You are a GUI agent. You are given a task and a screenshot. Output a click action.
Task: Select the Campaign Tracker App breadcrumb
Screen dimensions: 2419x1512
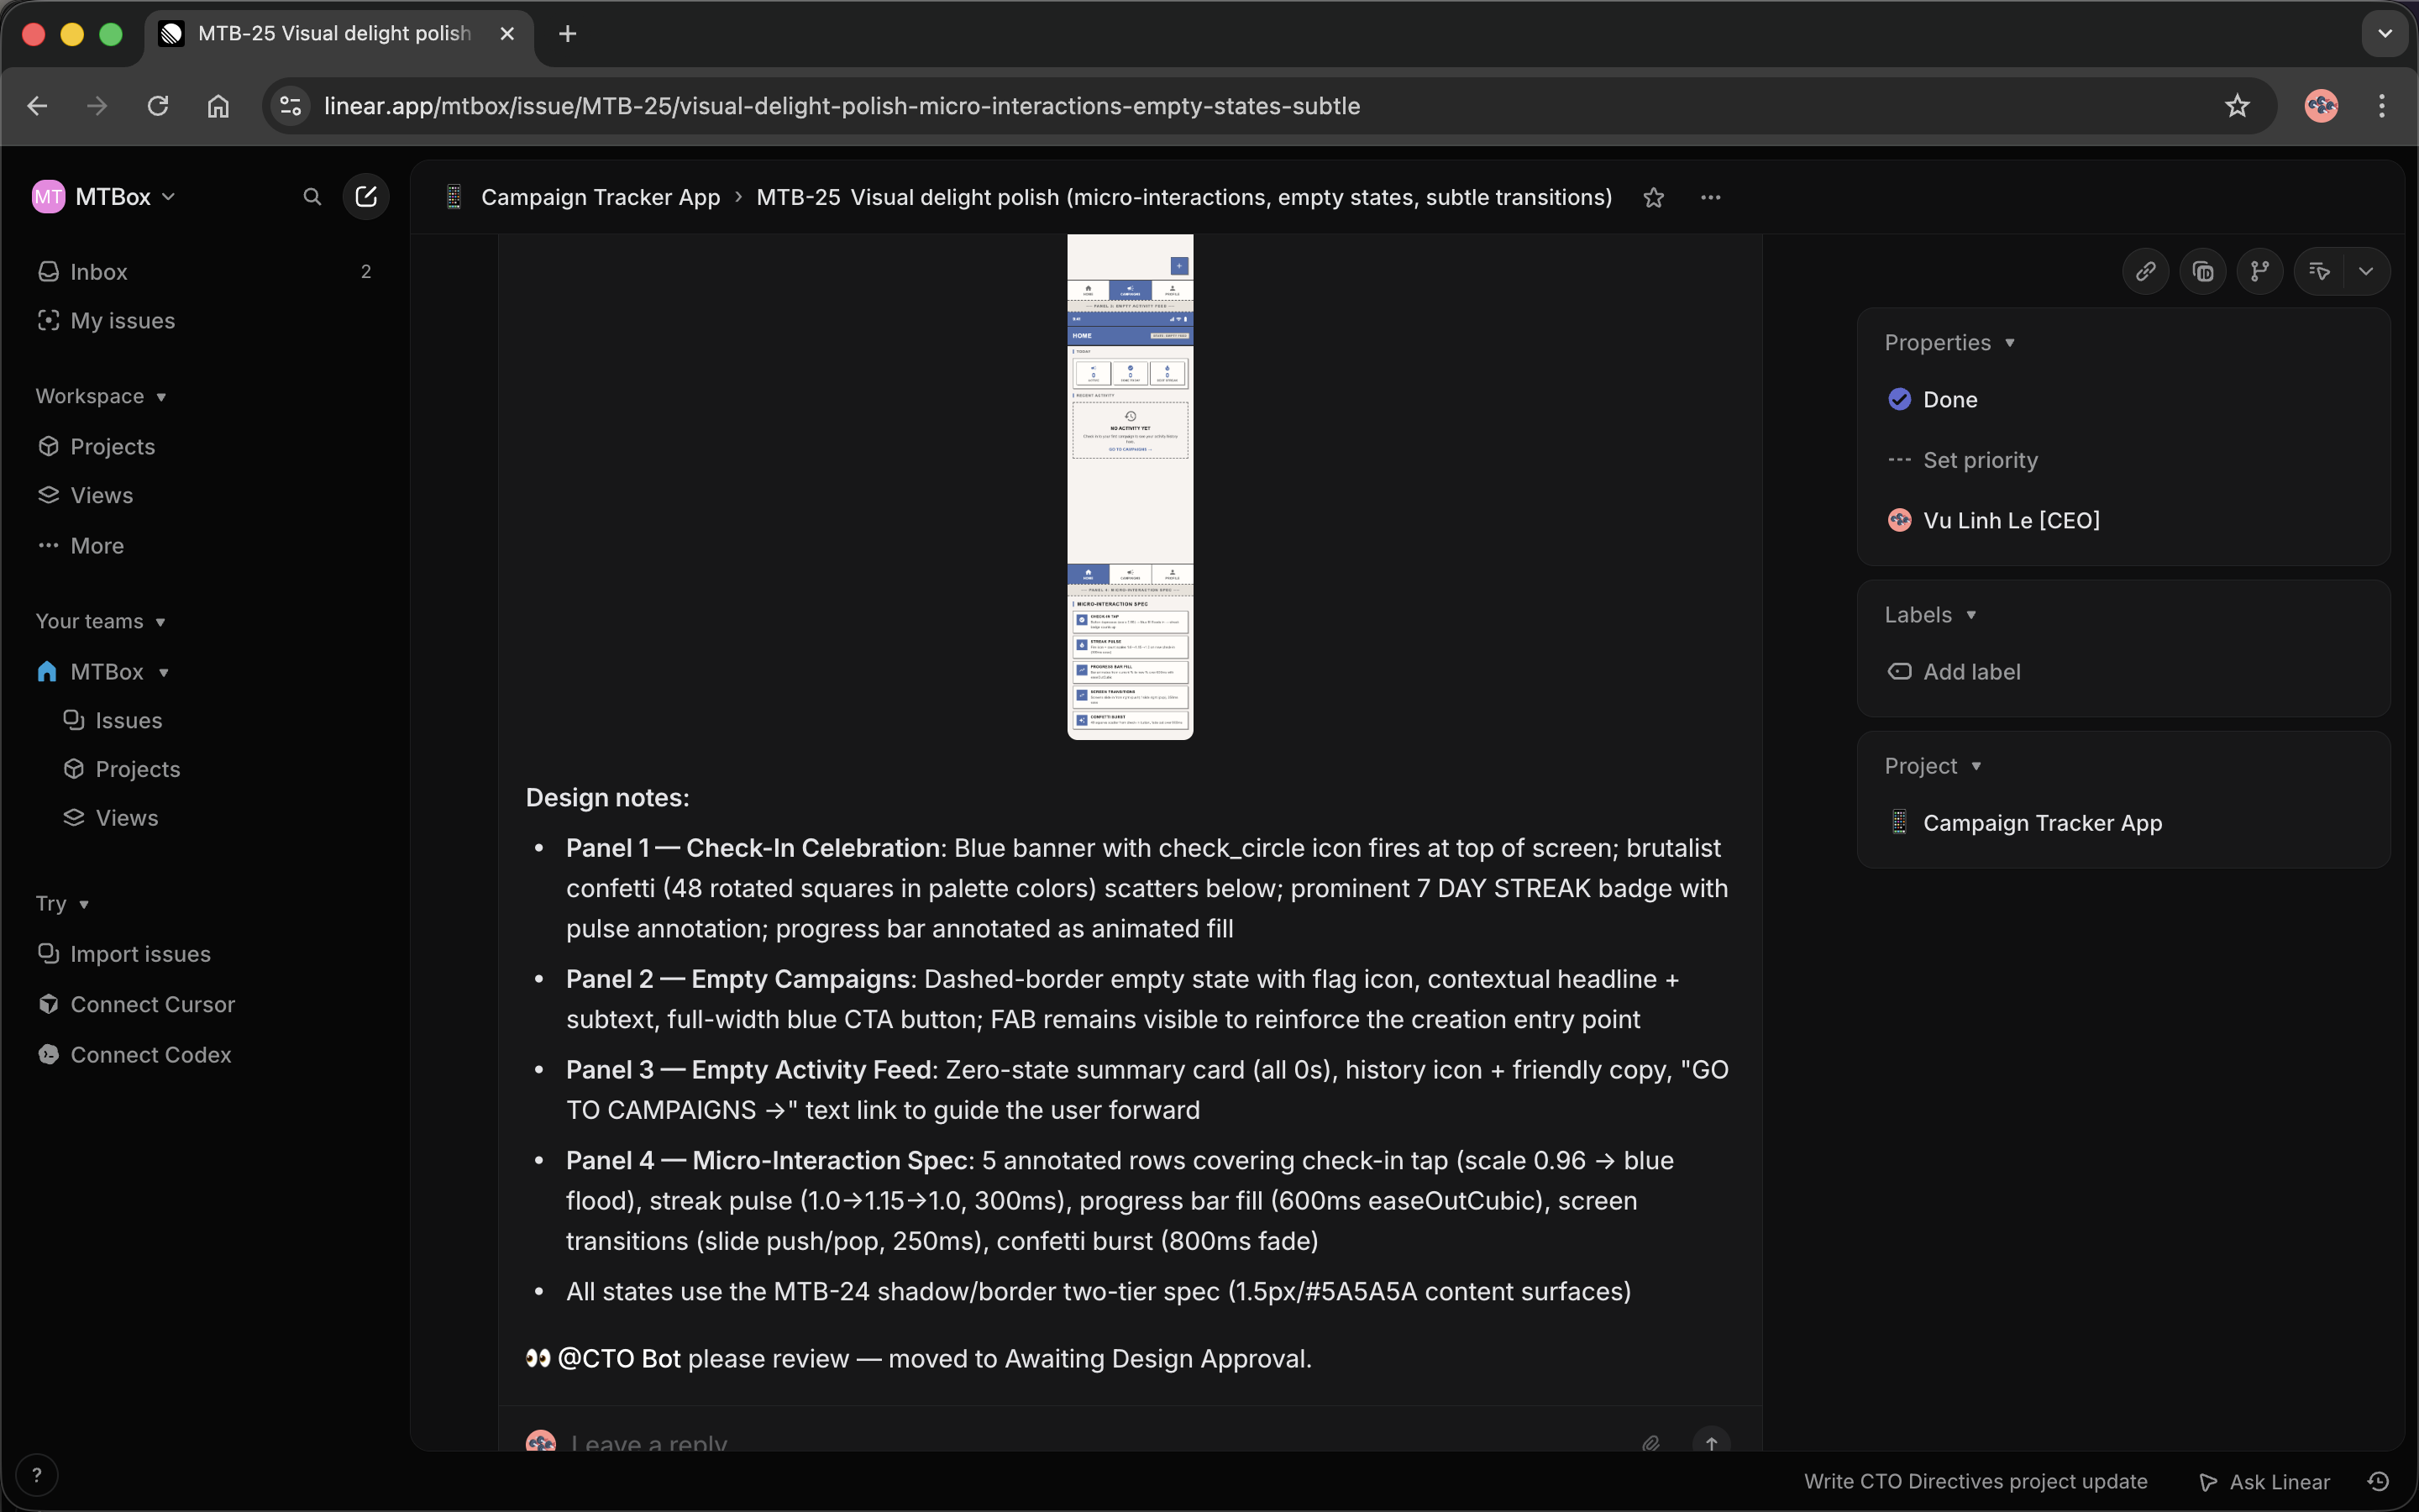click(x=600, y=196)
